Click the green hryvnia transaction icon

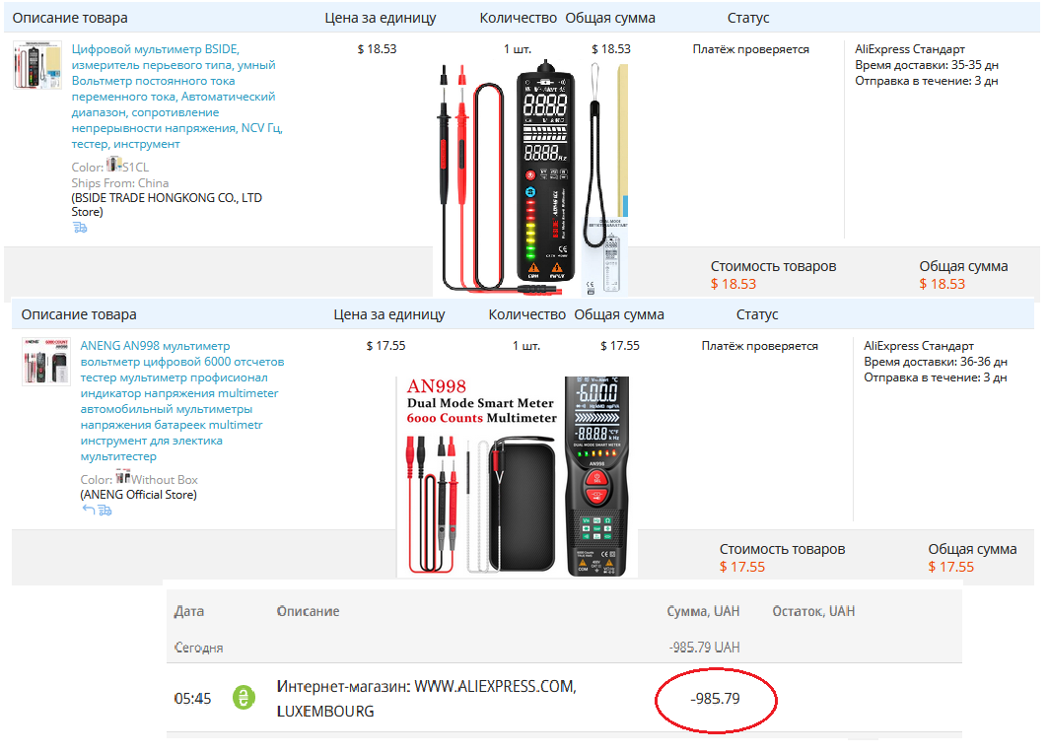click(x=244, y=698)
